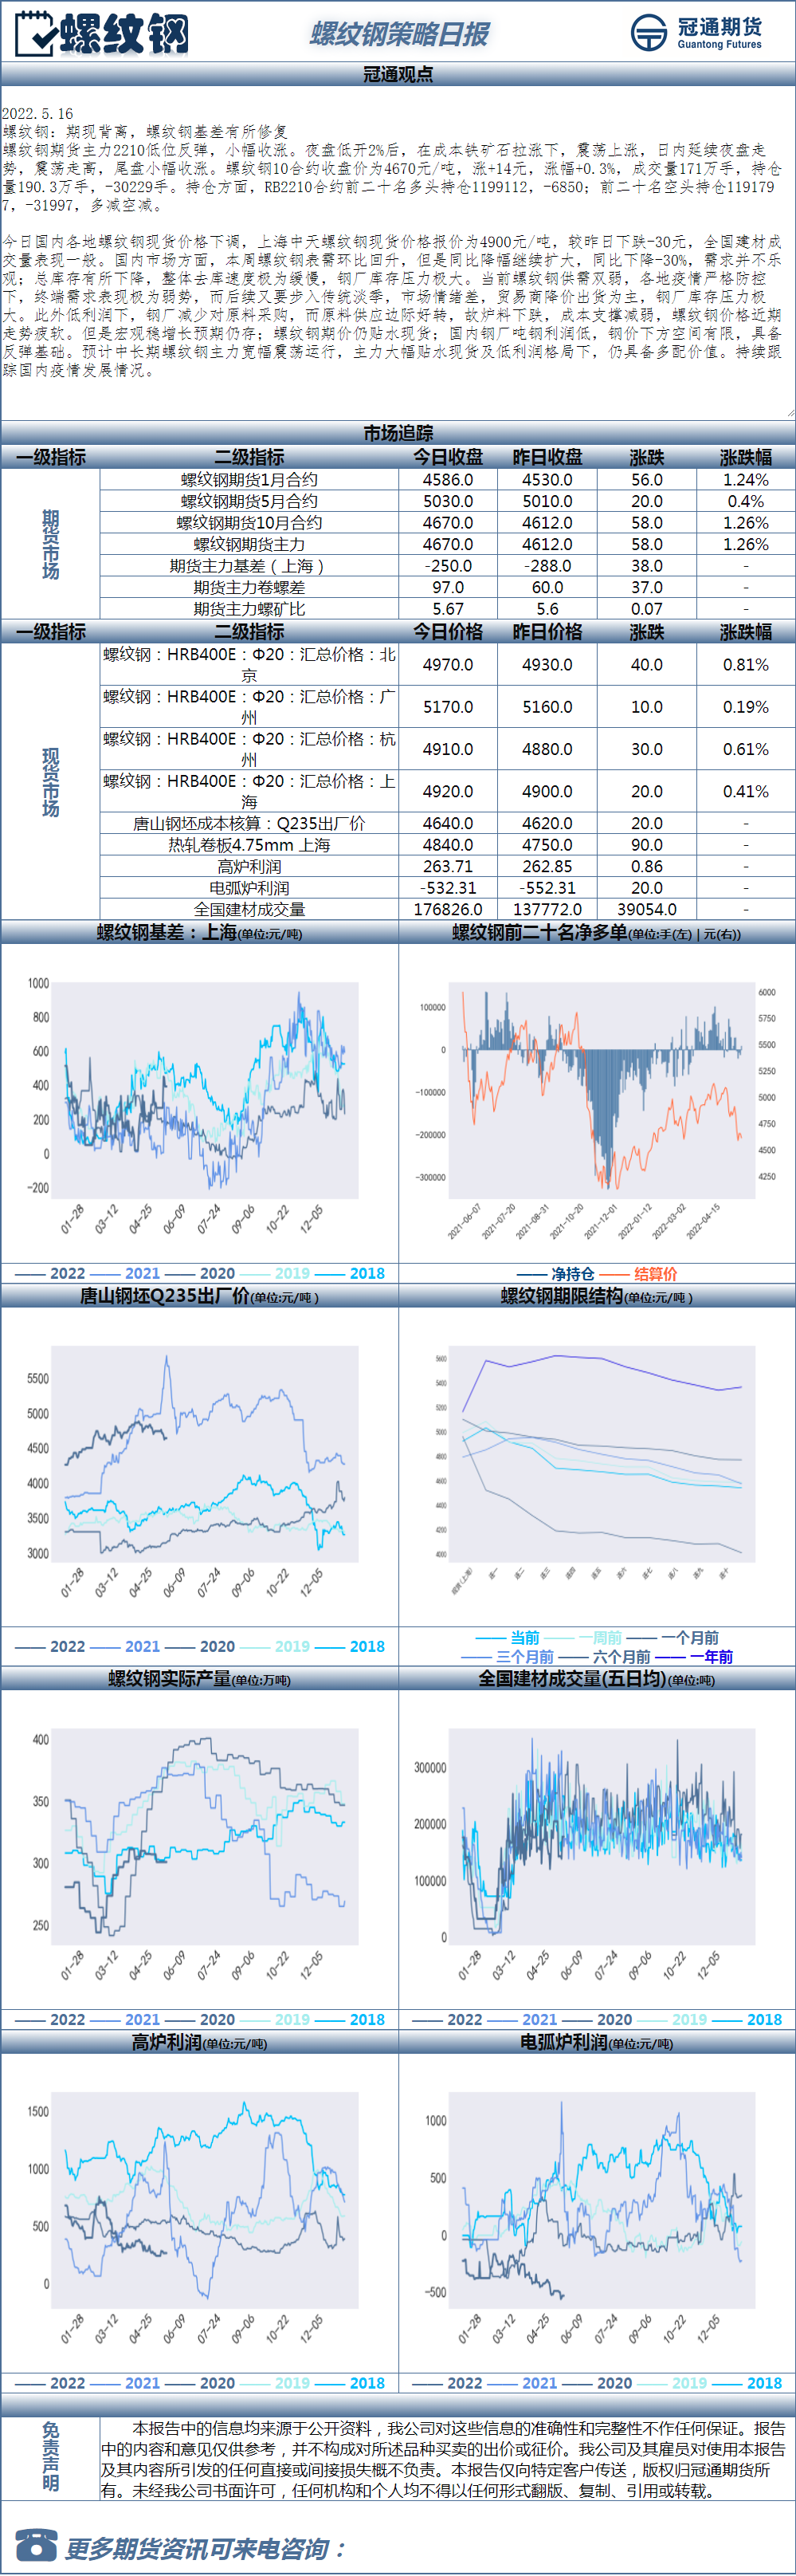This screenshot has width=796, height=2576.
Task: Click the textarea resize handle corner
Action: 790,411
